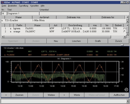Click the archive table scroll-up arrow
The width and height of the screenshot is (130, 104).
(127, 17)
